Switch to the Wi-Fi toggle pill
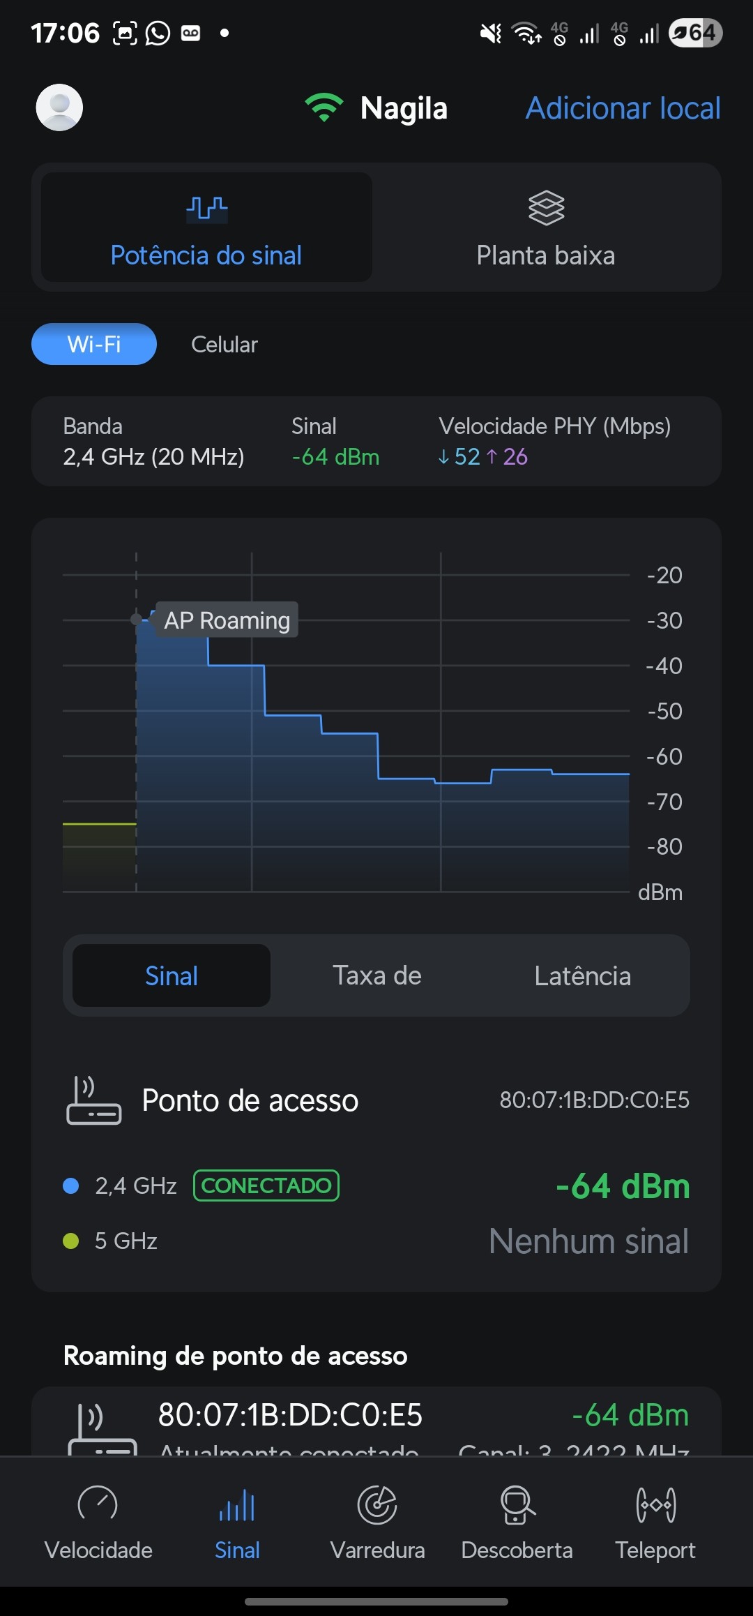 pos(94,344)
